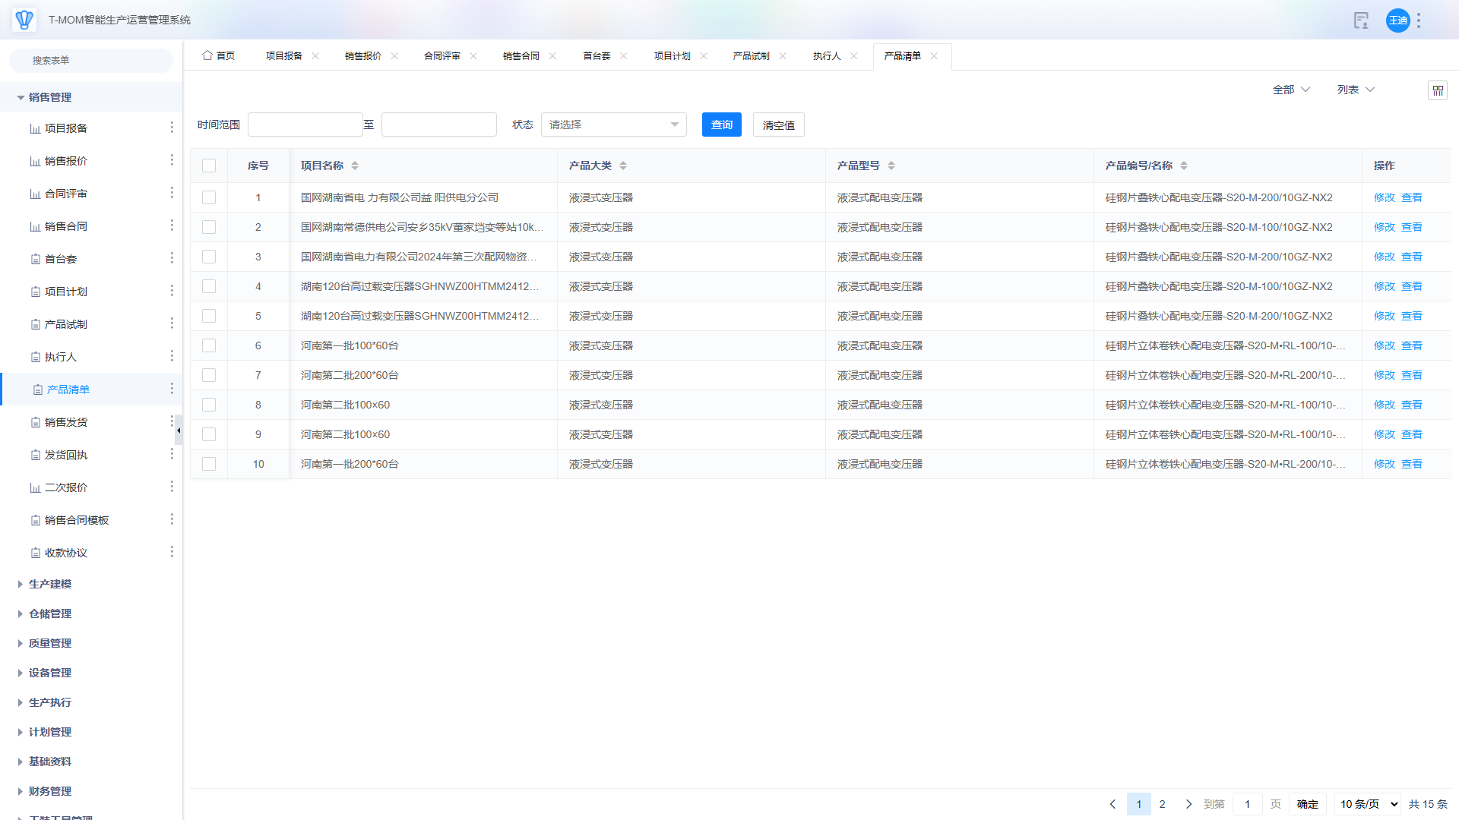Go to next page arrow in pagination
The height and width of the screenshot is (820, 1459).
point(1188,804)
